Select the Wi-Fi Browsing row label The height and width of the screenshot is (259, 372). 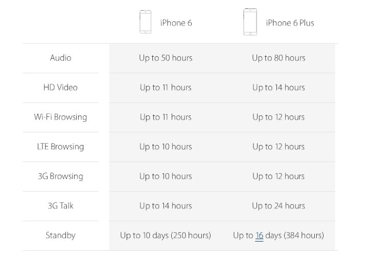(x=60, y=117)
